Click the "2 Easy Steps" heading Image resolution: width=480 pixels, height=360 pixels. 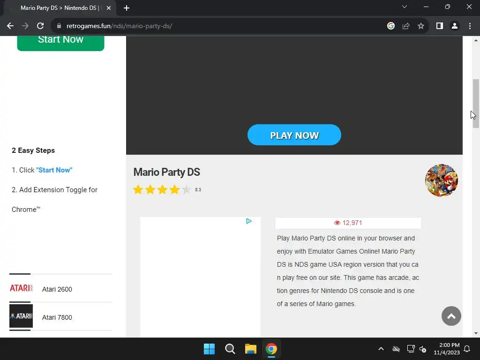point(33,150)
